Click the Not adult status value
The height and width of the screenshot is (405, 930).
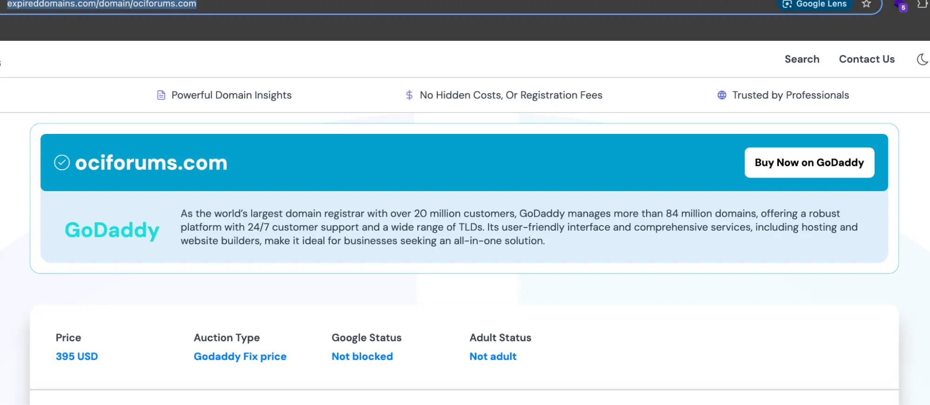[493, 357]
